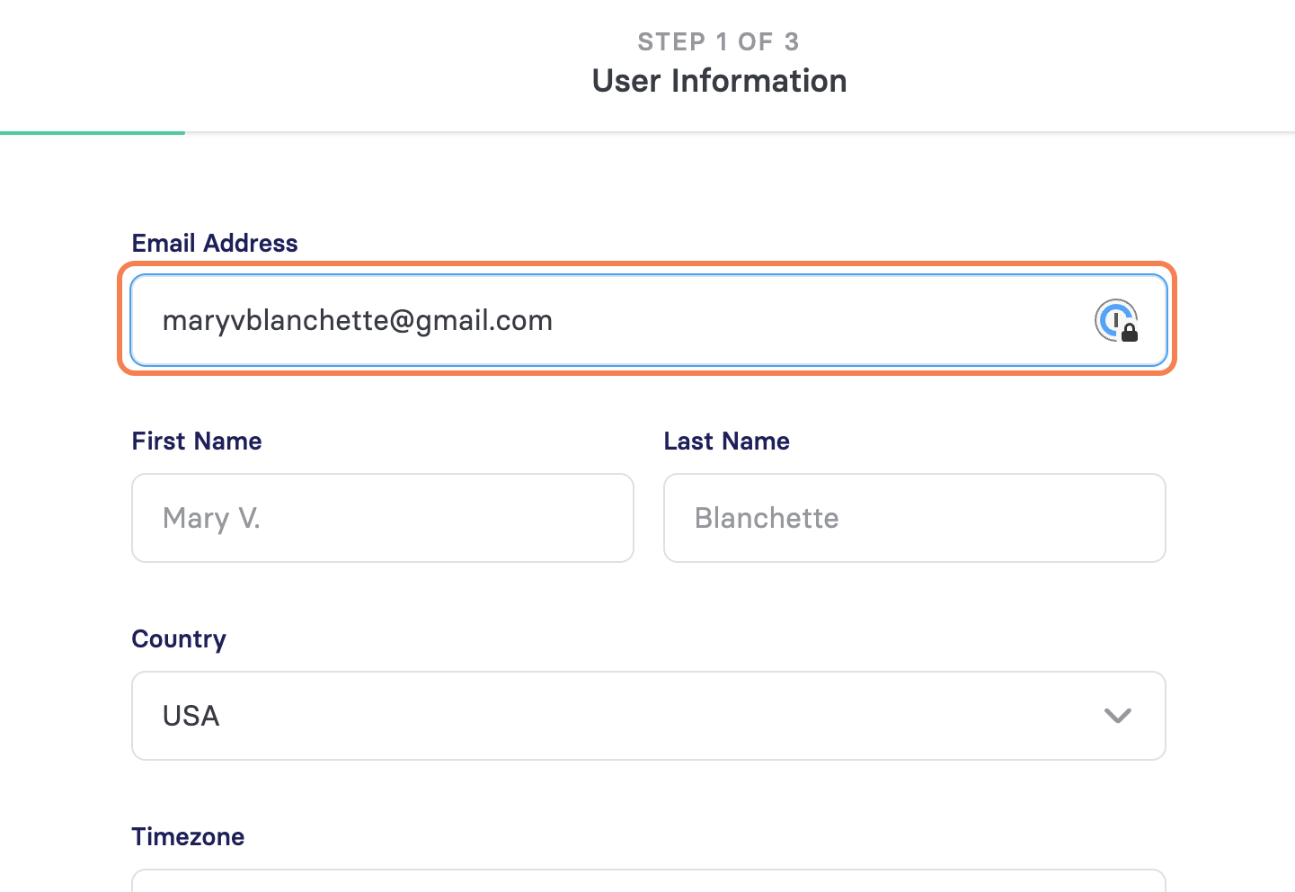Click the Email Address label
The height and width of the screenshot is (892, 1295).
215,243
